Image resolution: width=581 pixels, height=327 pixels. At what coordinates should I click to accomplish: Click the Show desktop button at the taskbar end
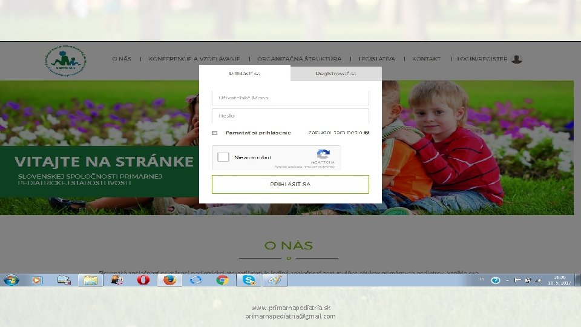577,280
